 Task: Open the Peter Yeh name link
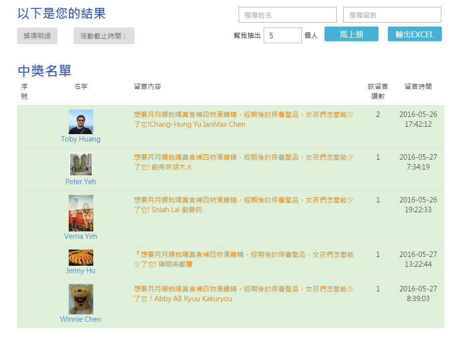(81, 182)
